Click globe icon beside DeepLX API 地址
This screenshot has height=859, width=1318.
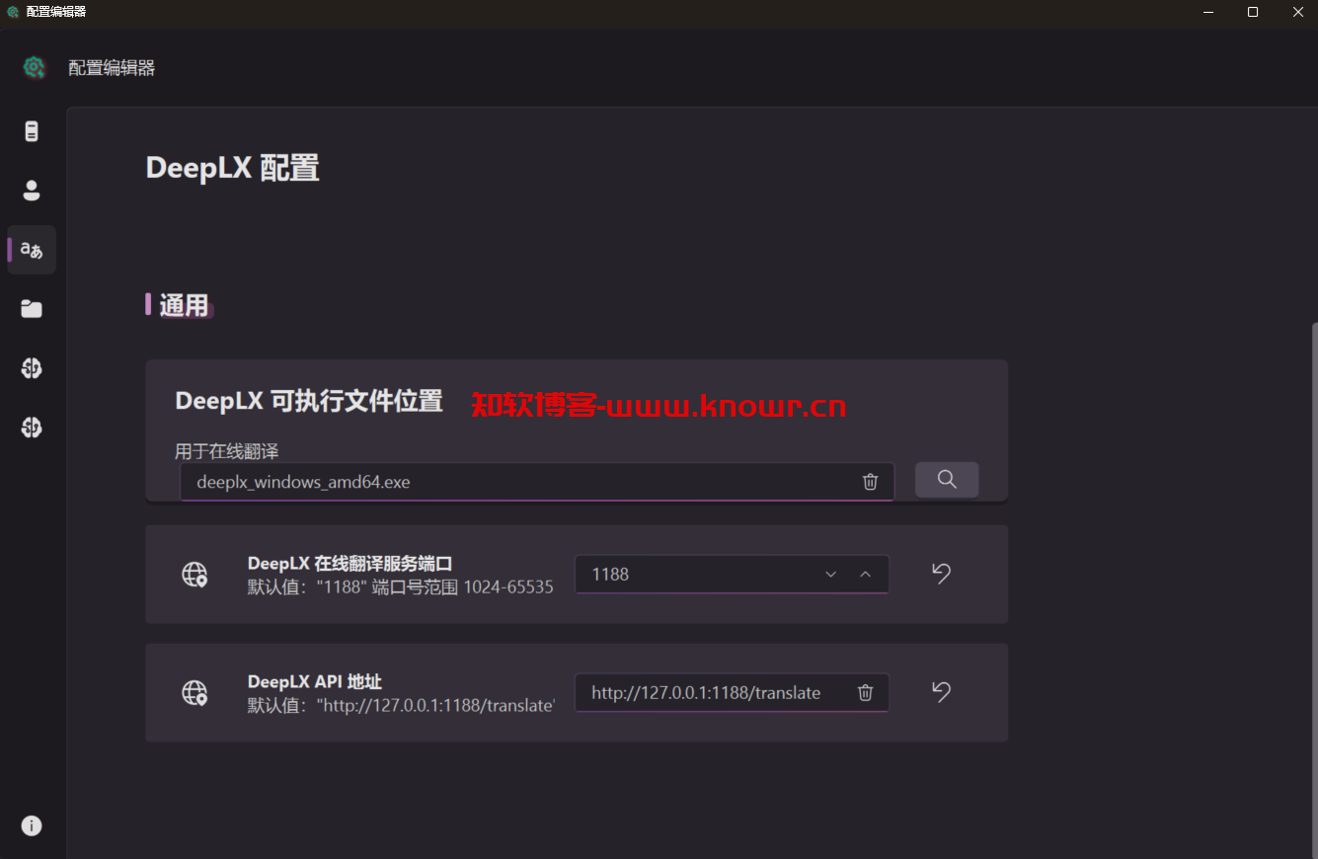pyautogui.click(x=194, y=693)
